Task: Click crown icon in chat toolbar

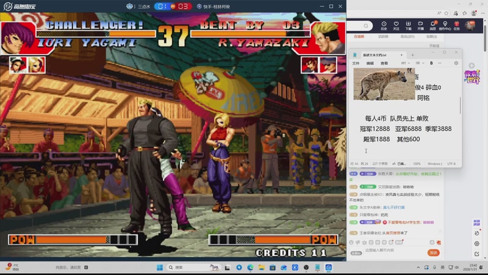Action: point(364,242)
